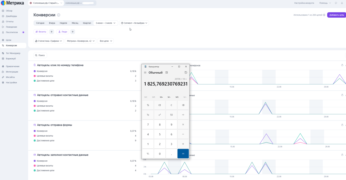Toggle calculator keep-on-top icon

tap(167, 73)
